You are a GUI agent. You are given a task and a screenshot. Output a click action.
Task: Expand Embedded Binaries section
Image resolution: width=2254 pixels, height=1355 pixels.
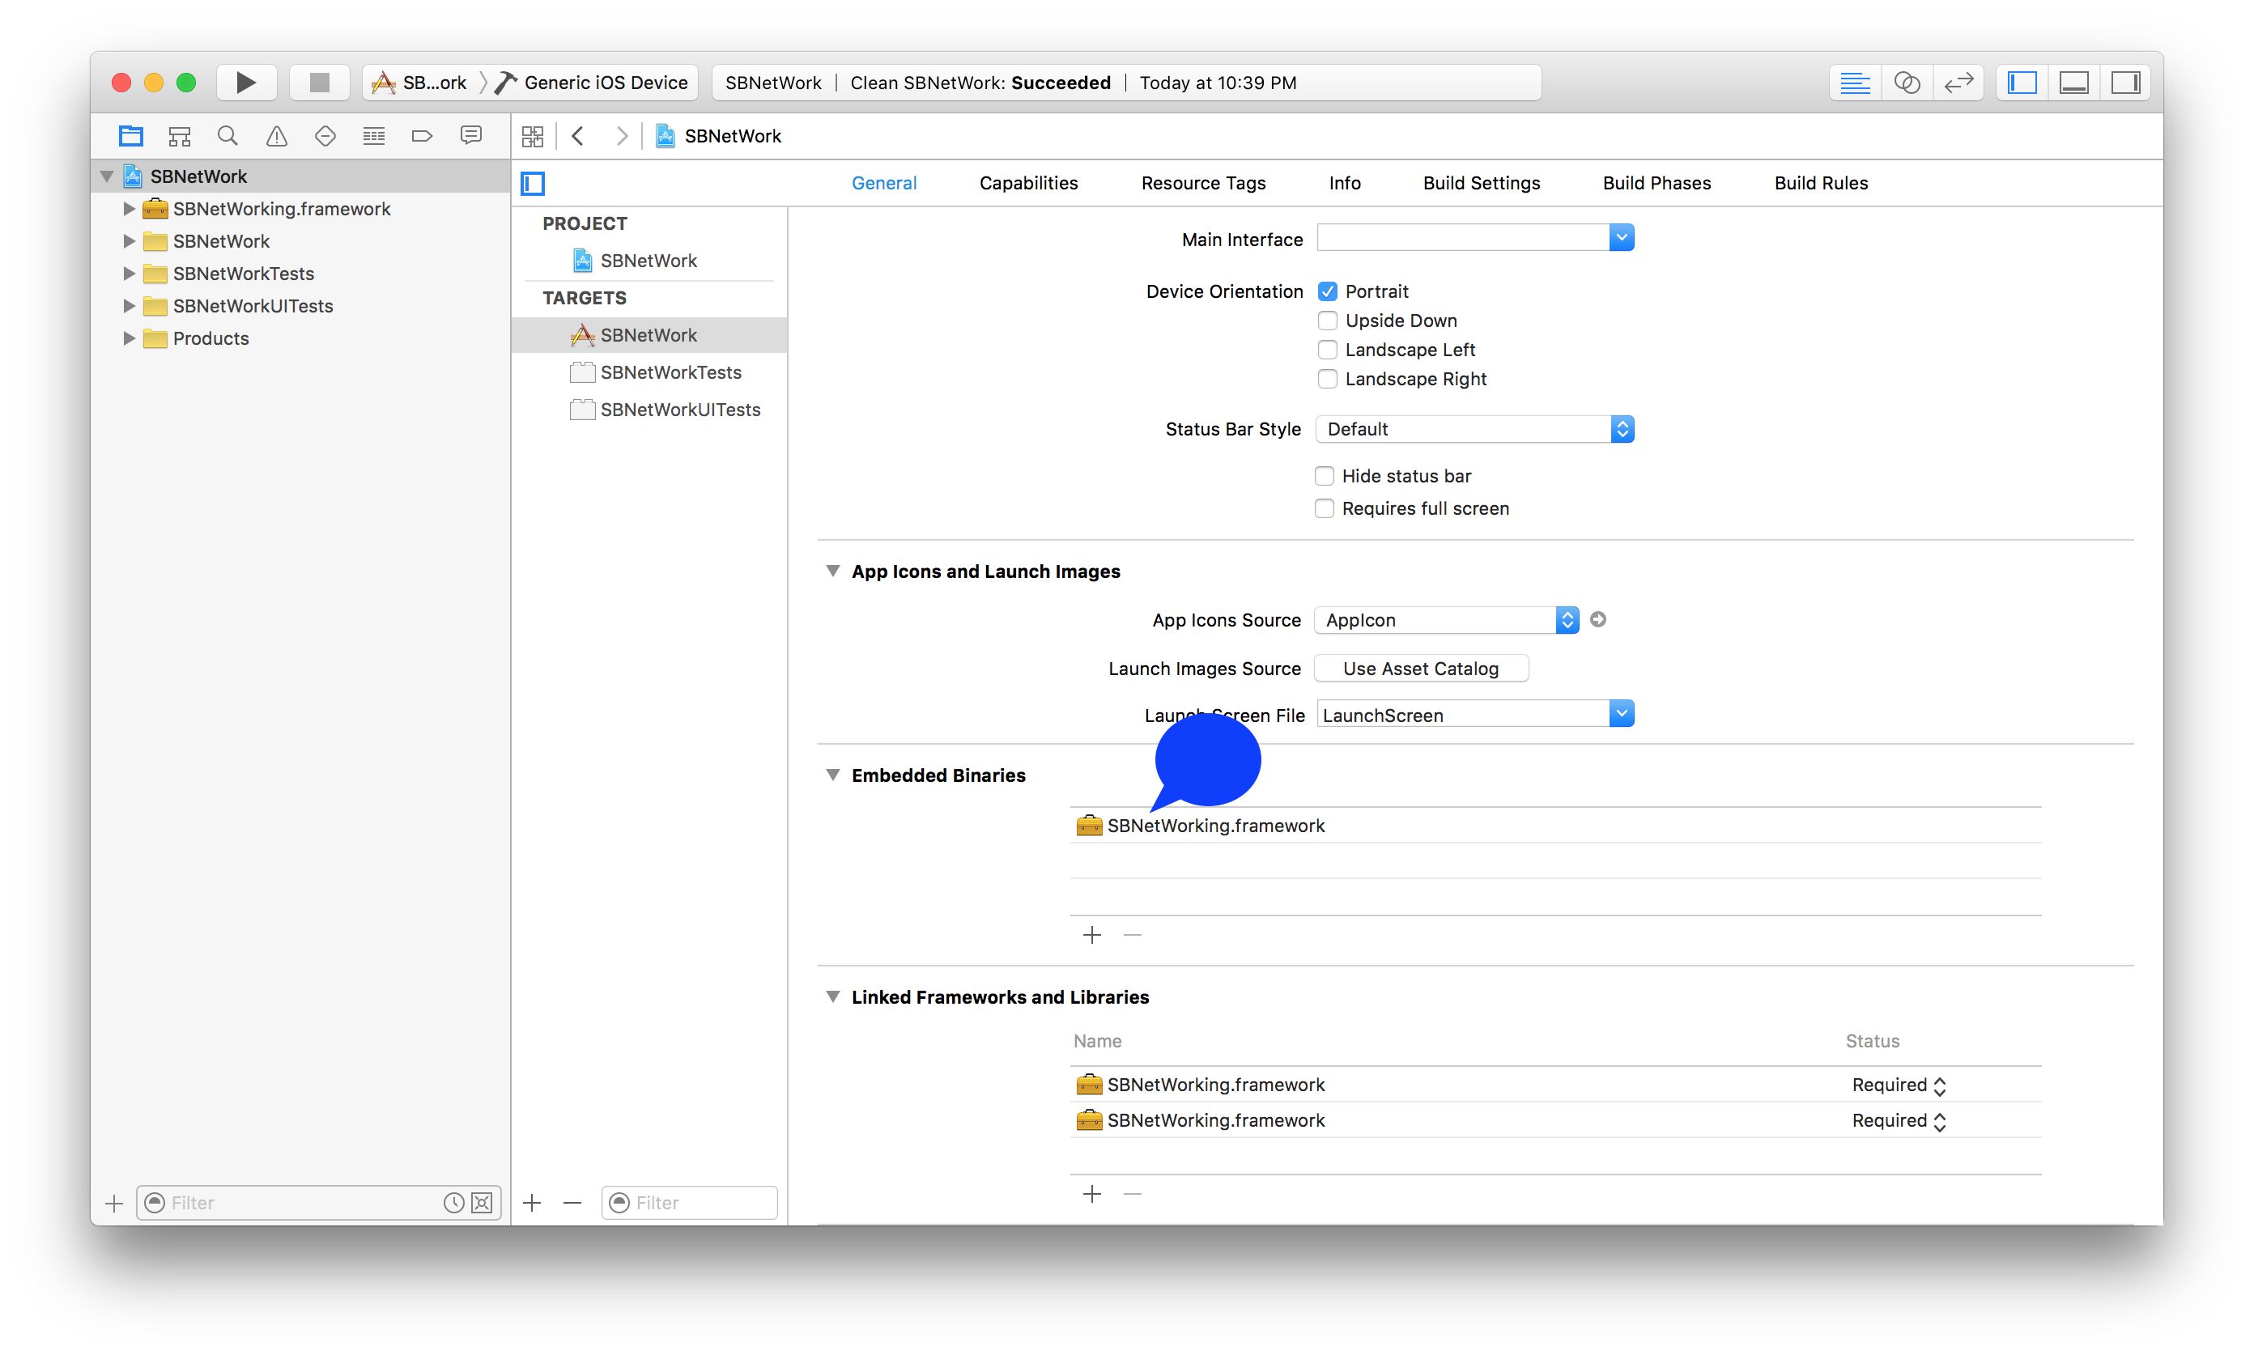[836, 774]
